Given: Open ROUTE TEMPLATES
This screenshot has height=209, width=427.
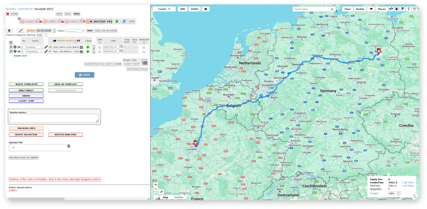Looking at the screenshot, I should click(26, 84).
